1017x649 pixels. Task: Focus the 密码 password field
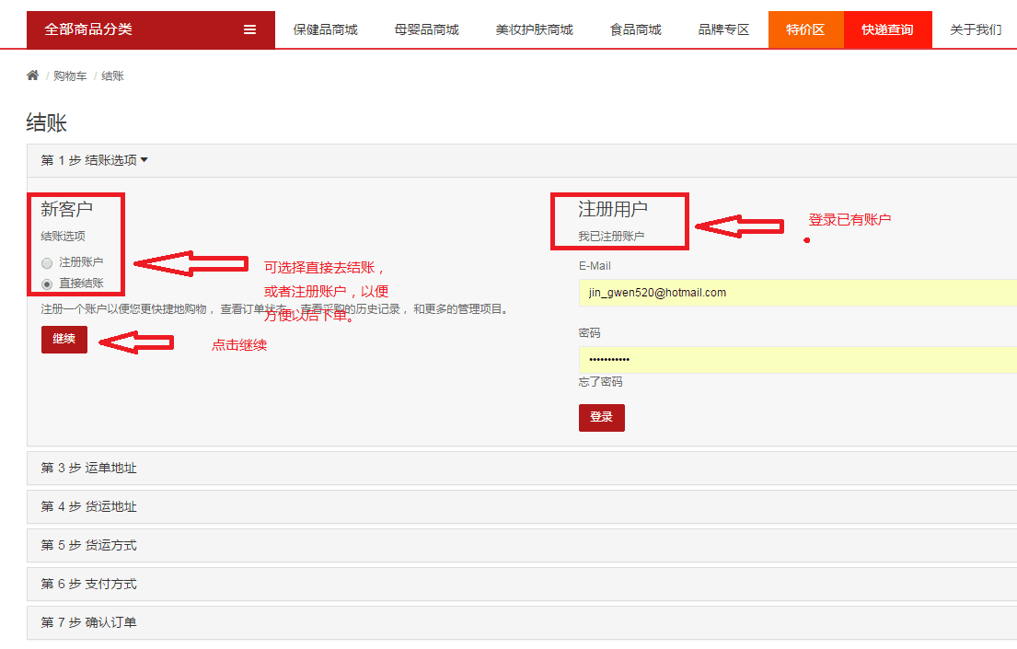(797, 359)
